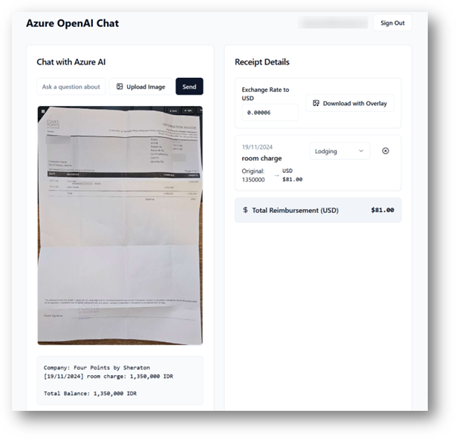Click the Upload Image picture icon
Viewport: 456px width, 439px height.
tap(120, 87)
